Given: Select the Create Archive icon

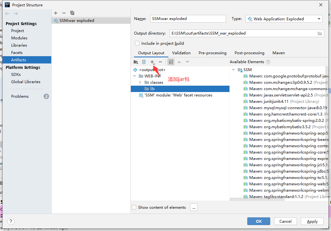Looking at the screenshot, I should [x=144, y=62].
